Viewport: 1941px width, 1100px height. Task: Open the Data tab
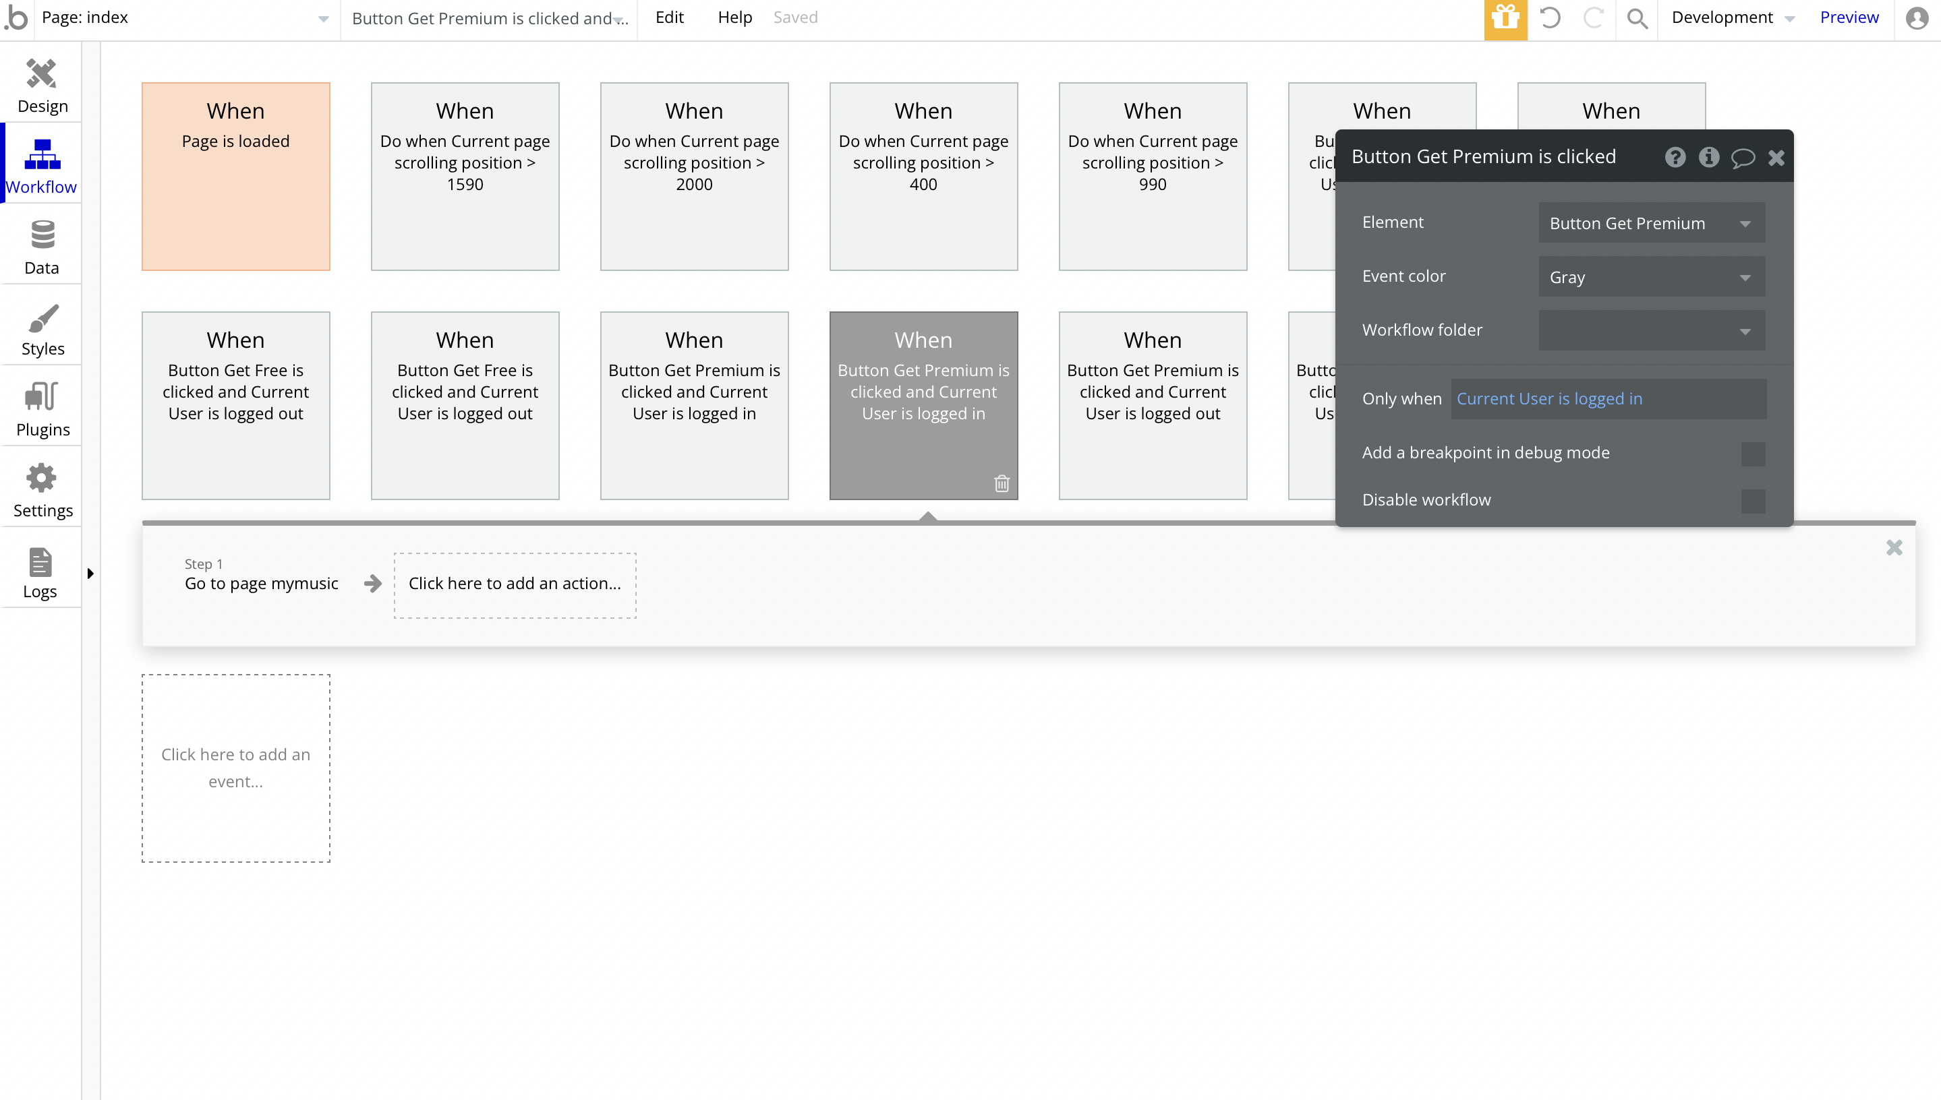[x=42, y=247]
